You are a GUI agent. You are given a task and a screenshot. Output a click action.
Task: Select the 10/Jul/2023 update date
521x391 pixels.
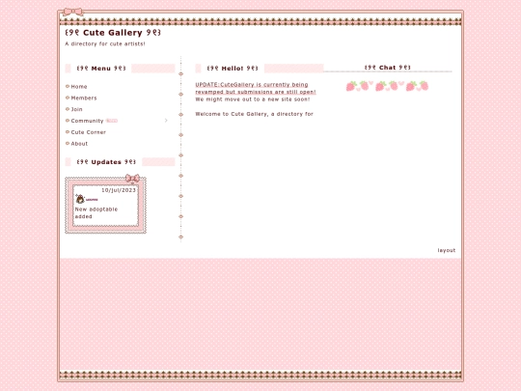tap(119, 190)
